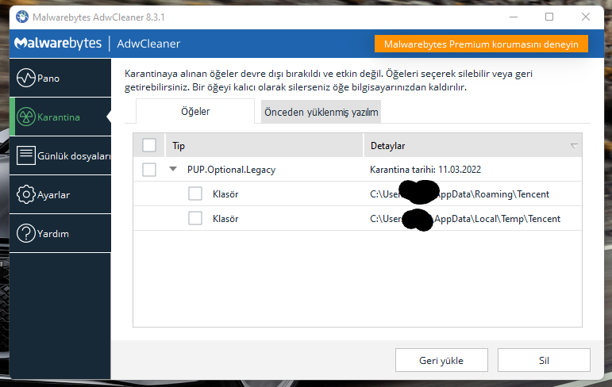Open Günlük dosyaları log files section

point(60,155)
